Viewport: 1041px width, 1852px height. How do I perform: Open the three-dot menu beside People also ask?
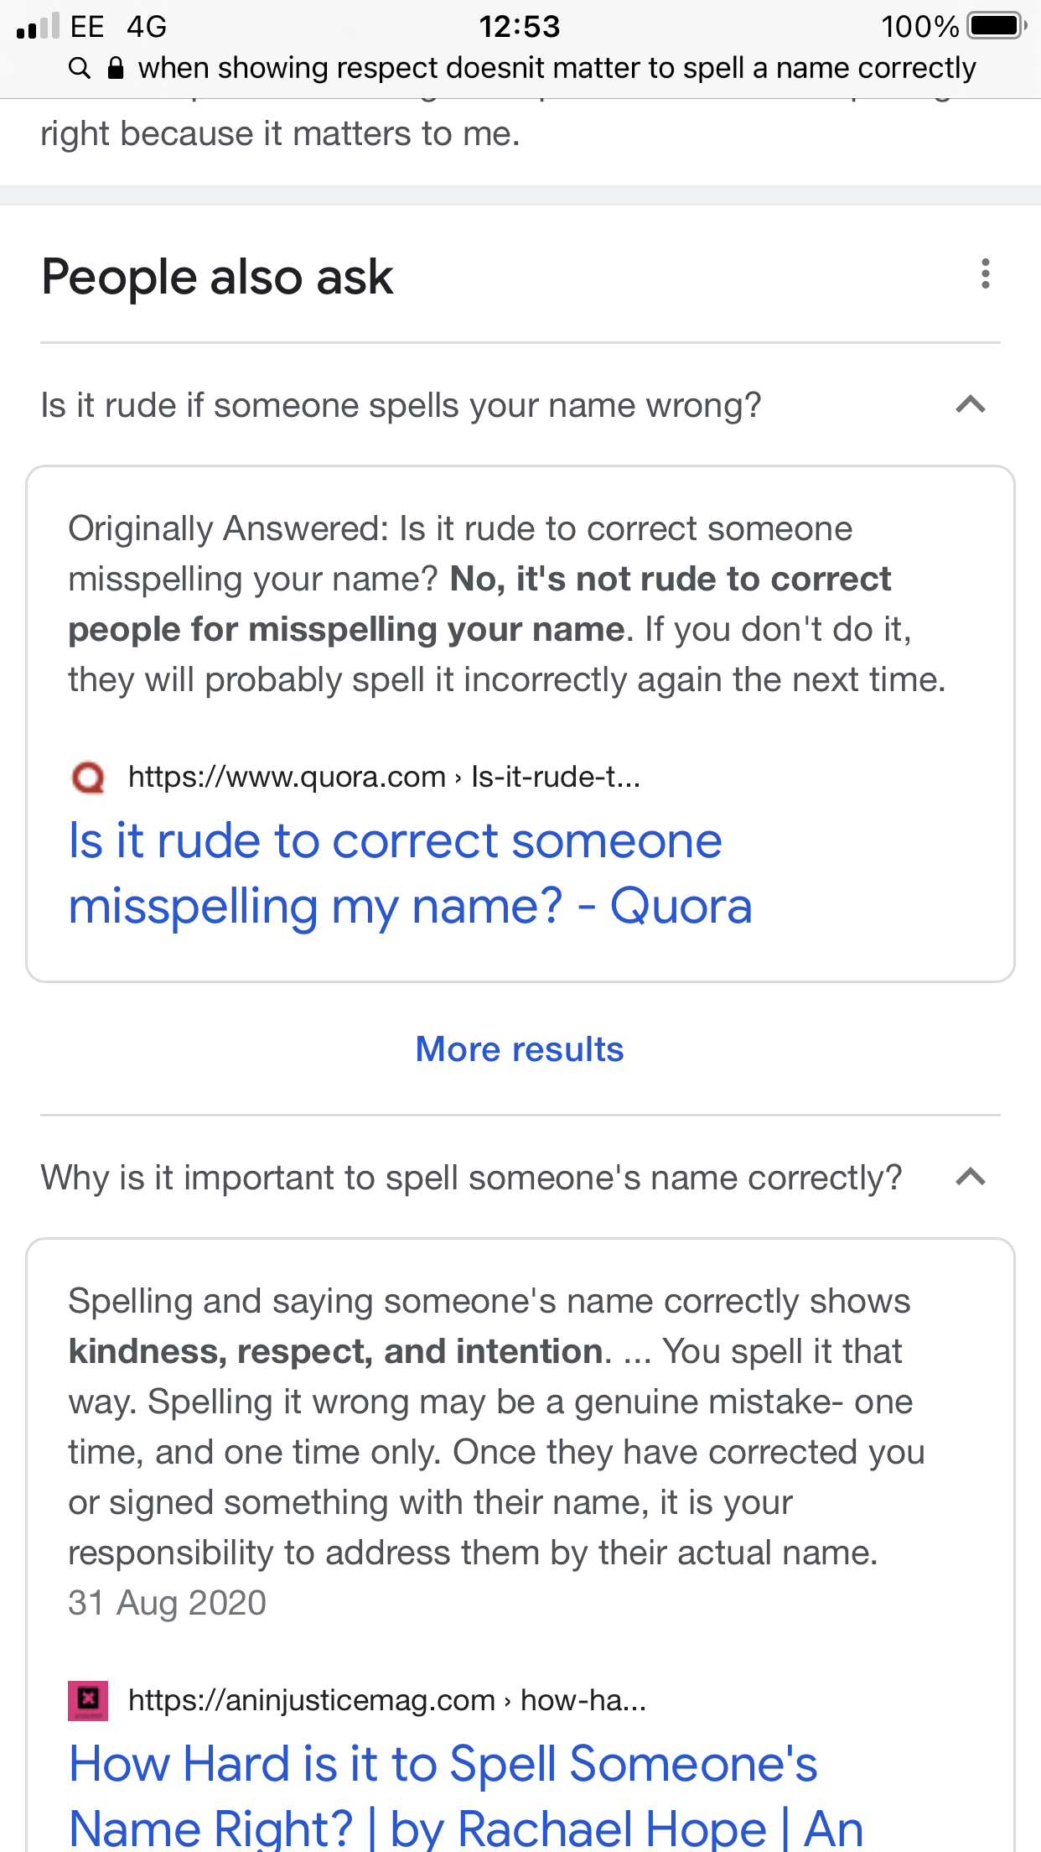(x=985, y=274)
